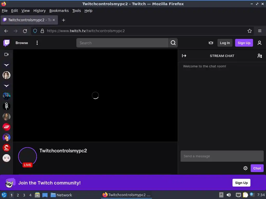Open the three-dots more menu beside Browse

[37, 43]
